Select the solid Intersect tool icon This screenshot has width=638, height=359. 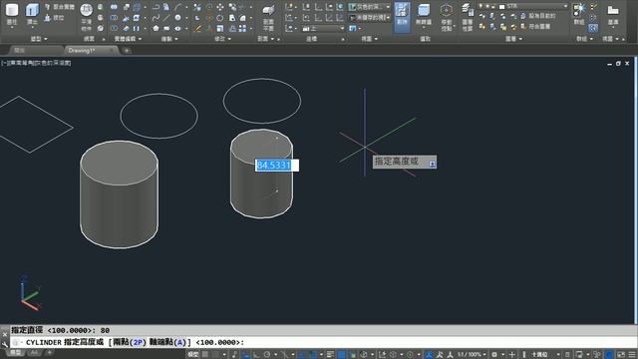(114, 29)
